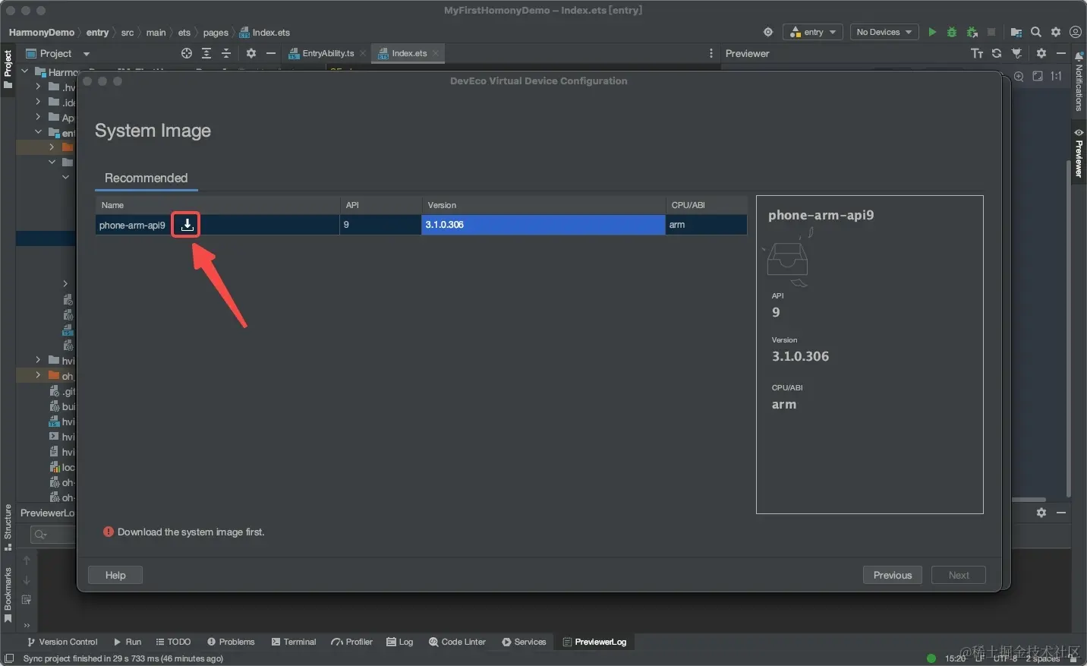
Task: Expand more PreviewerLog sidebar actions chevrons
Action: pos(27,626)
